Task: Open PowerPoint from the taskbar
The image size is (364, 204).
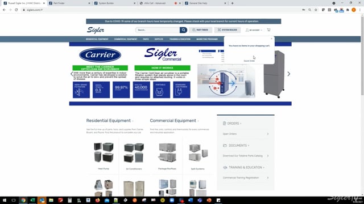Action: coord(209,200)
